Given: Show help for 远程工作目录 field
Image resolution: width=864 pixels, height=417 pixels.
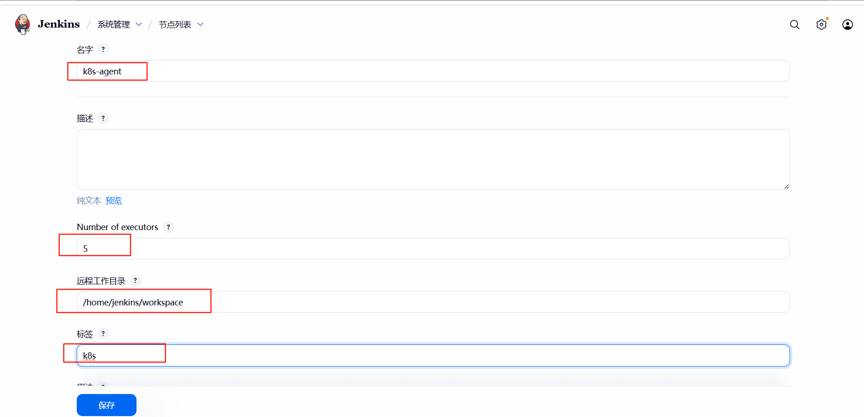Looking at the screenshot, I should point(135,281).
